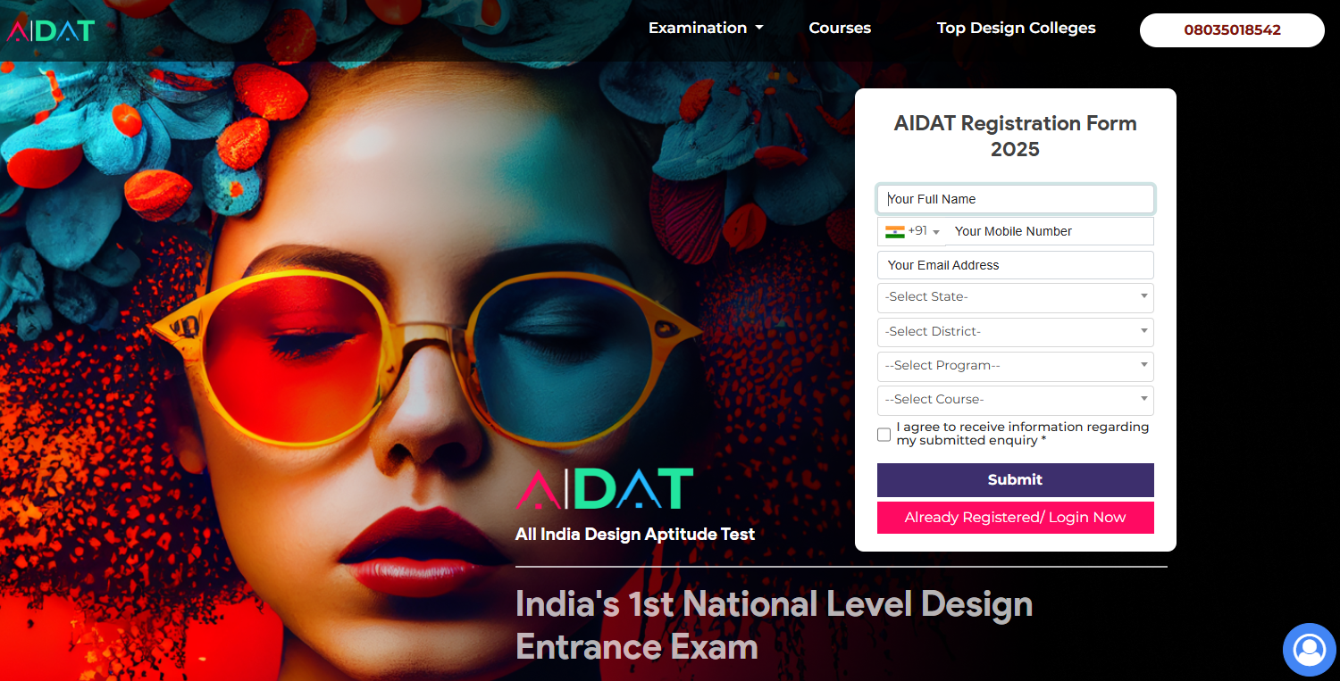Open Top Design Colleges link

point(1016,28)
